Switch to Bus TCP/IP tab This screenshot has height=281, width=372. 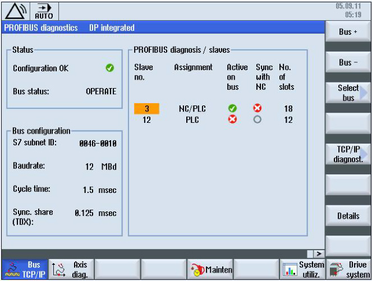pos(25,270)
